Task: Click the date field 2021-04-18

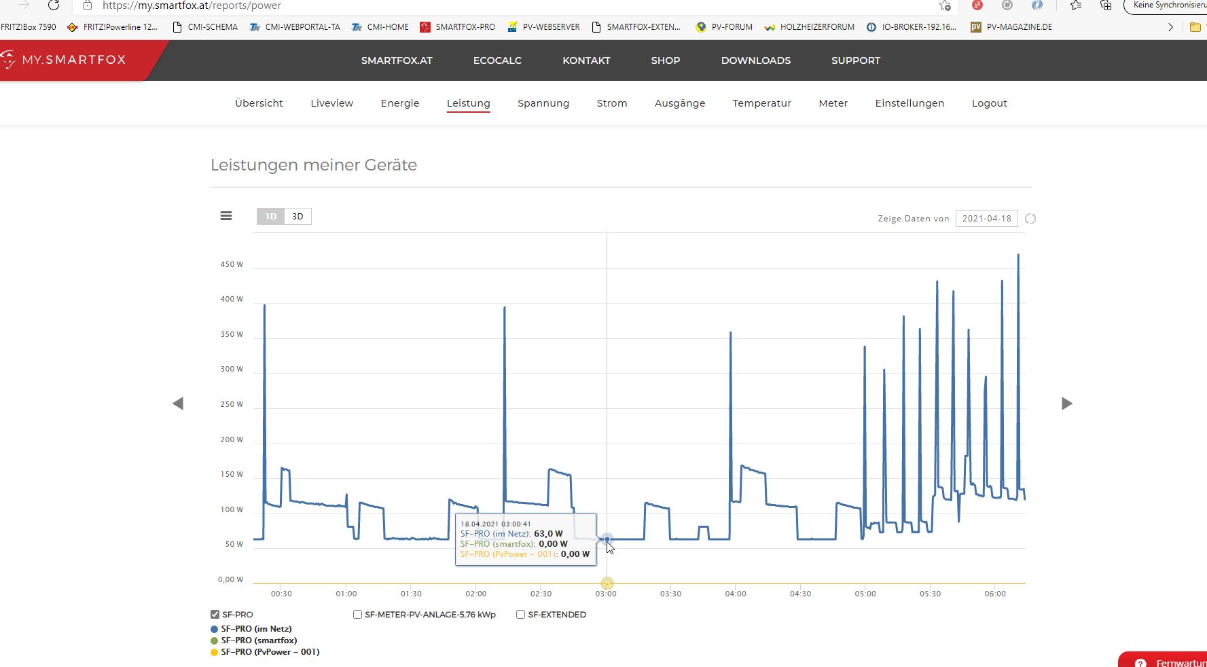Action: (x=986, y=219)
